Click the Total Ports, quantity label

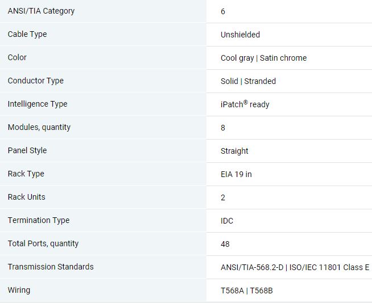[x=43, y=243]
